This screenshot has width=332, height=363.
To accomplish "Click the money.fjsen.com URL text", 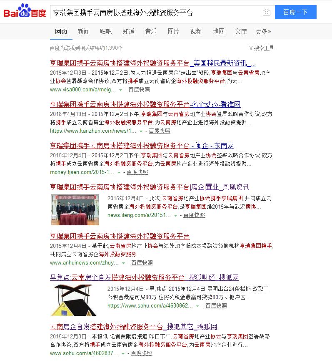I will click(82, 172).
